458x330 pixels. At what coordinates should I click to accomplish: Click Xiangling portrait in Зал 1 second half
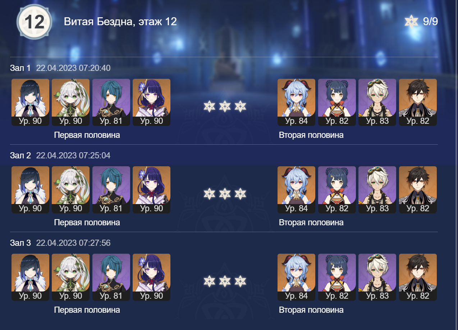(337, 102)
